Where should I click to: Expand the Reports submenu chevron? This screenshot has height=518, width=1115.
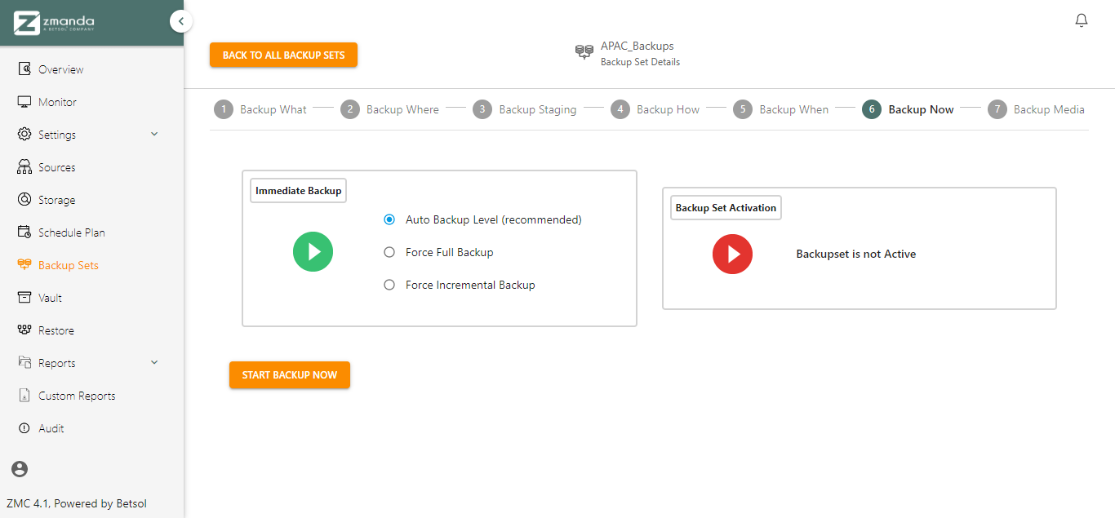click(154, 362)
